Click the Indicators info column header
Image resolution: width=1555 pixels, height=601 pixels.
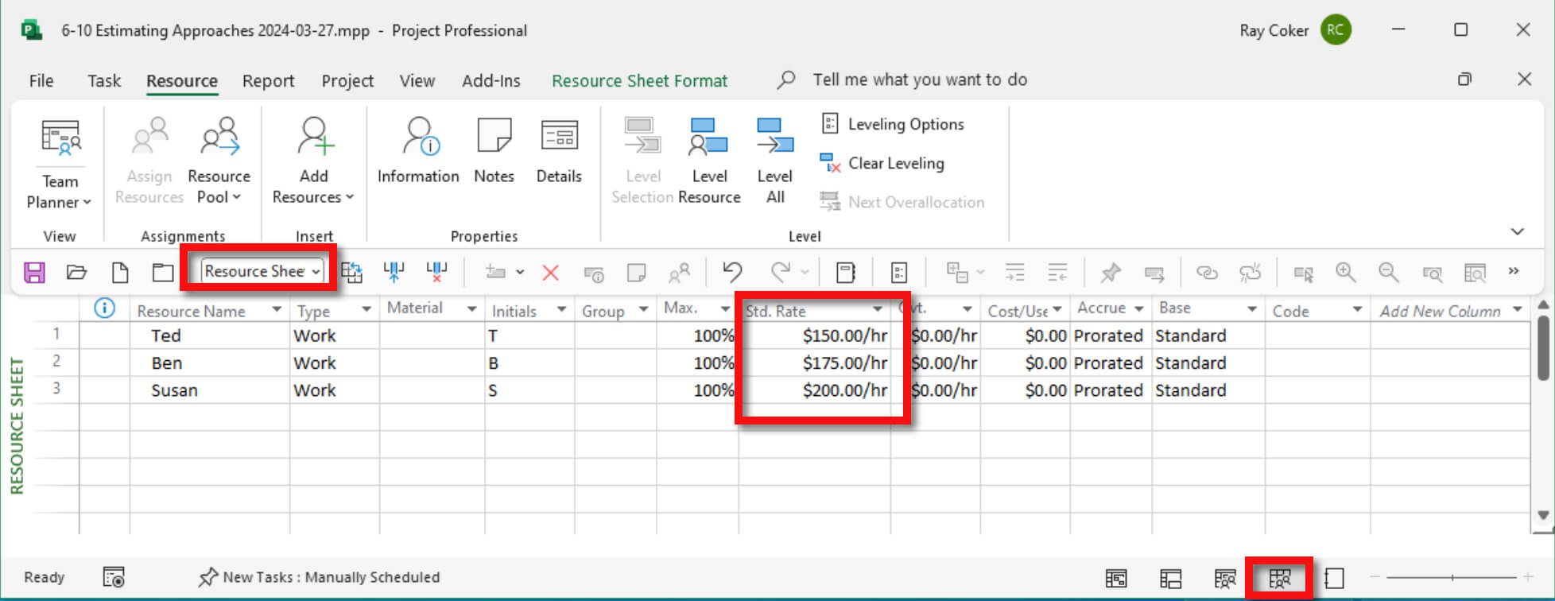[104, 308]
